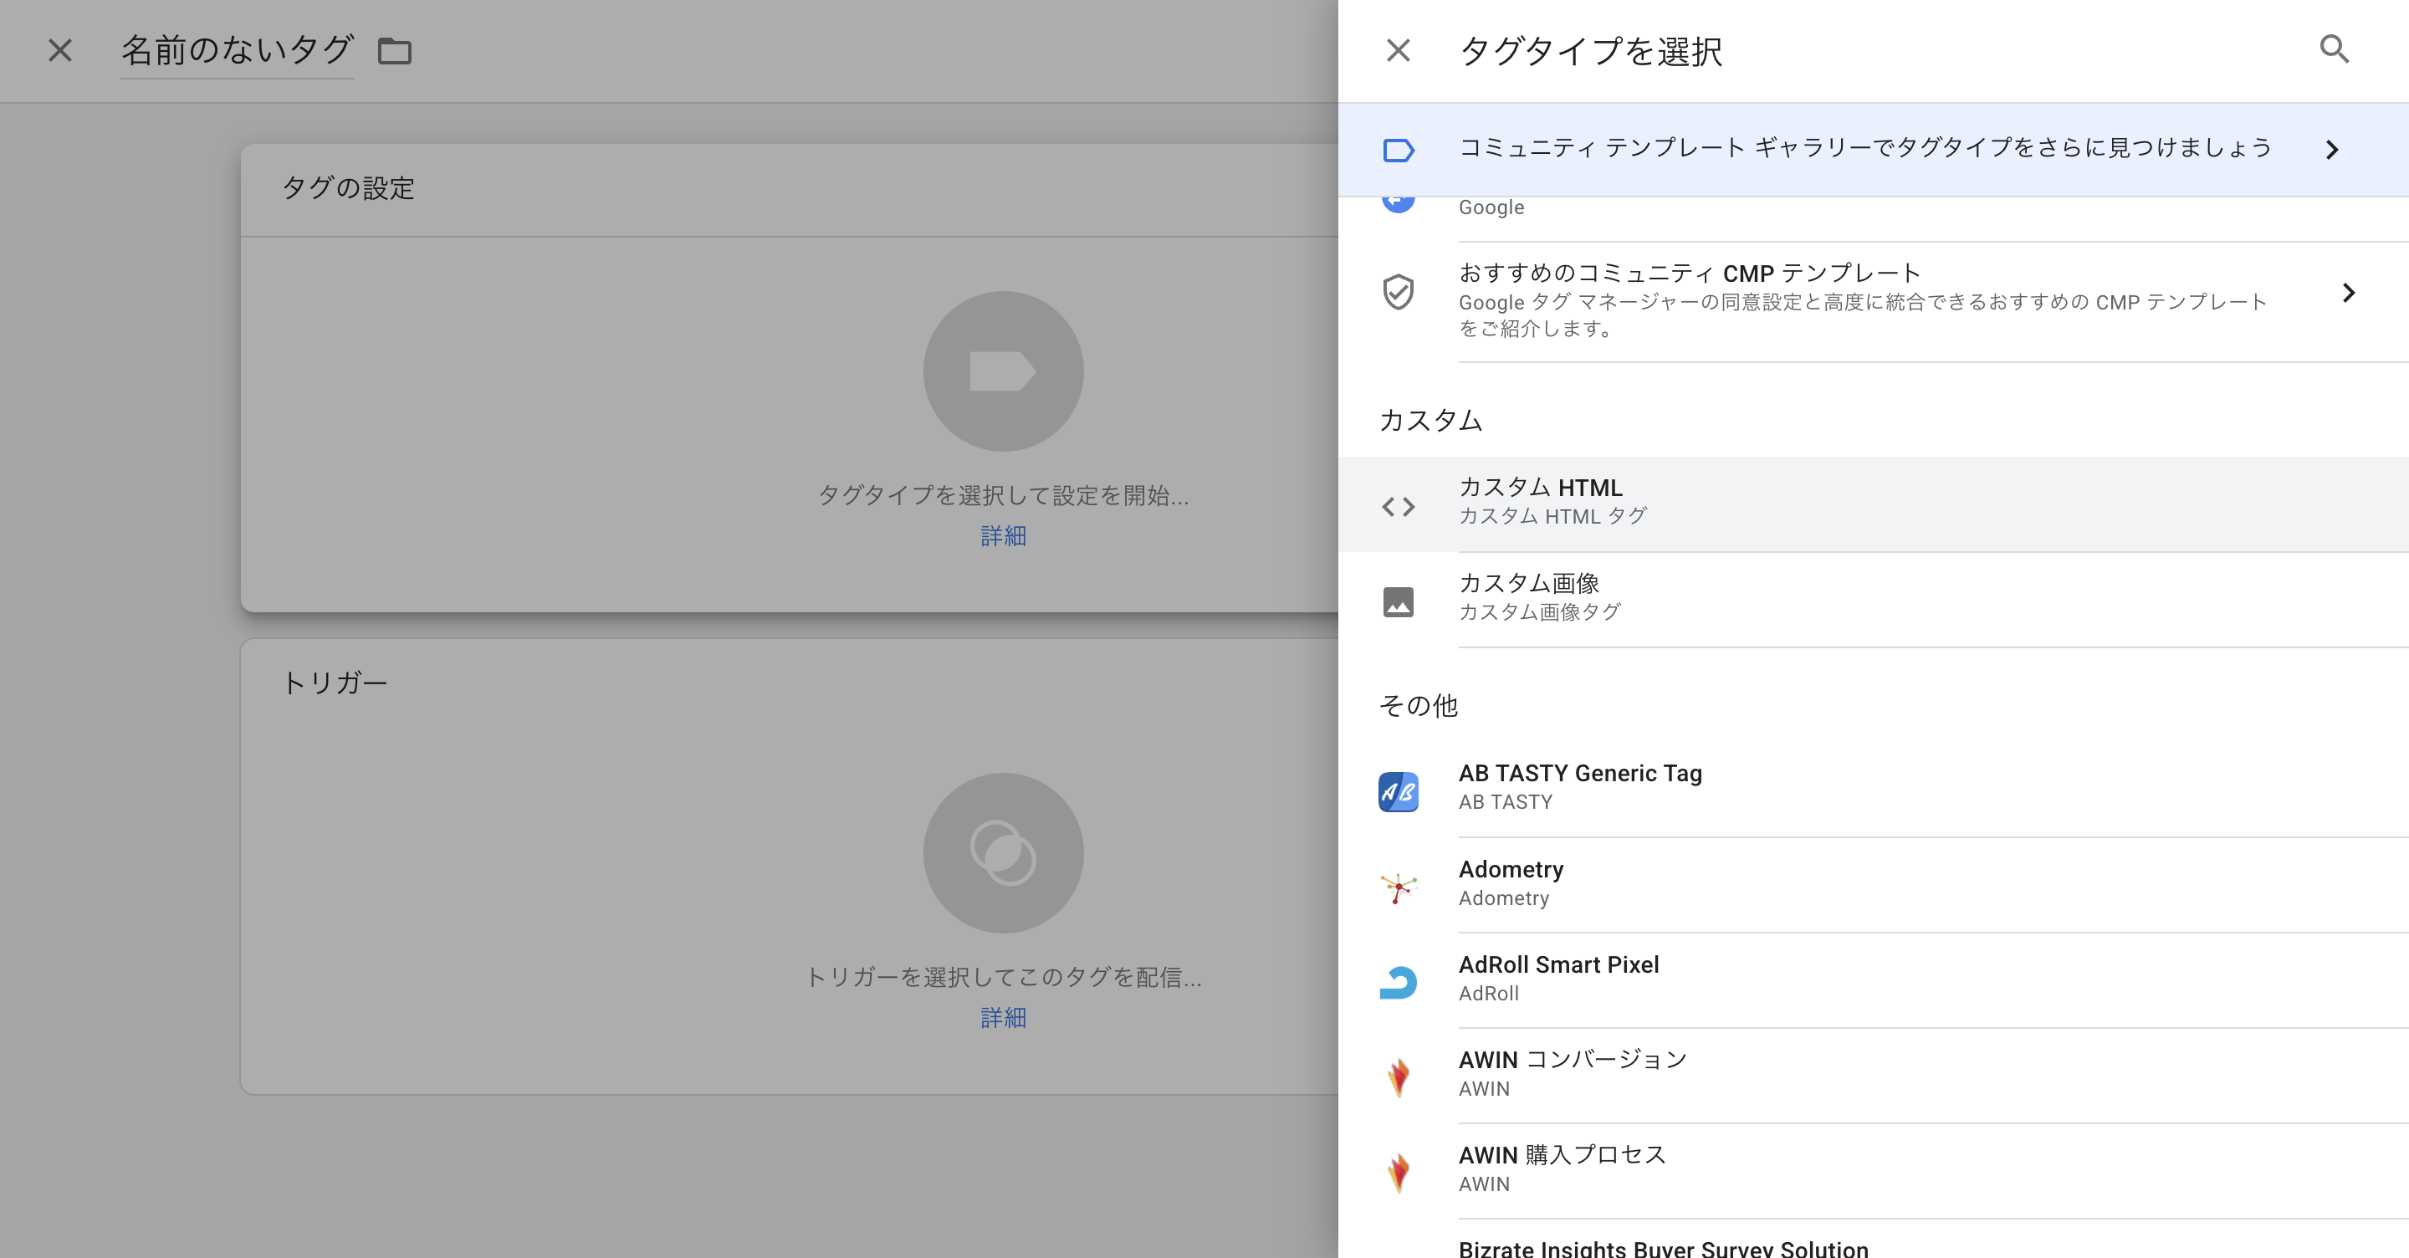Click the AdRoll vendor subtitle text
The image size is (2409, 1258).
pyautogui.click(x=1489, y=994)
